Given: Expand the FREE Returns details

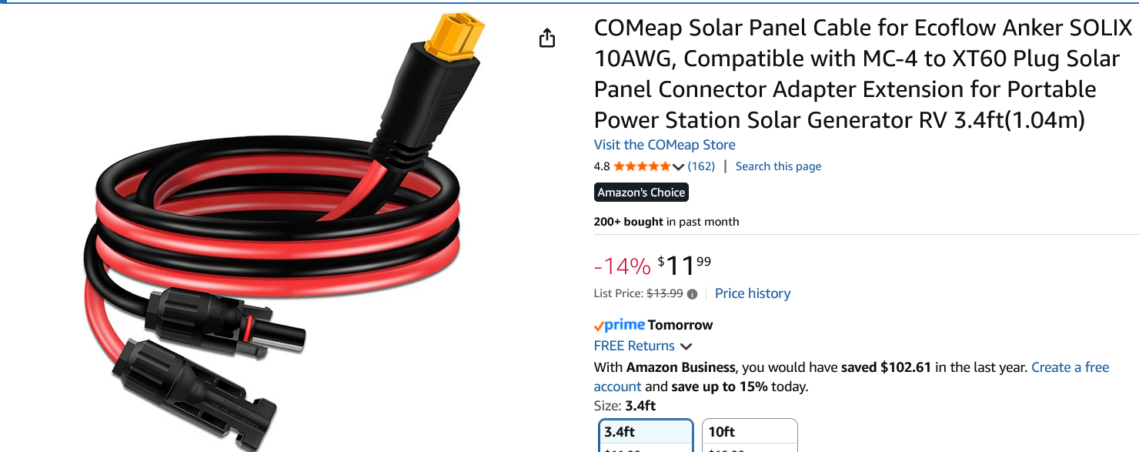Looking at the screenshot, I should tap(633, 346).
